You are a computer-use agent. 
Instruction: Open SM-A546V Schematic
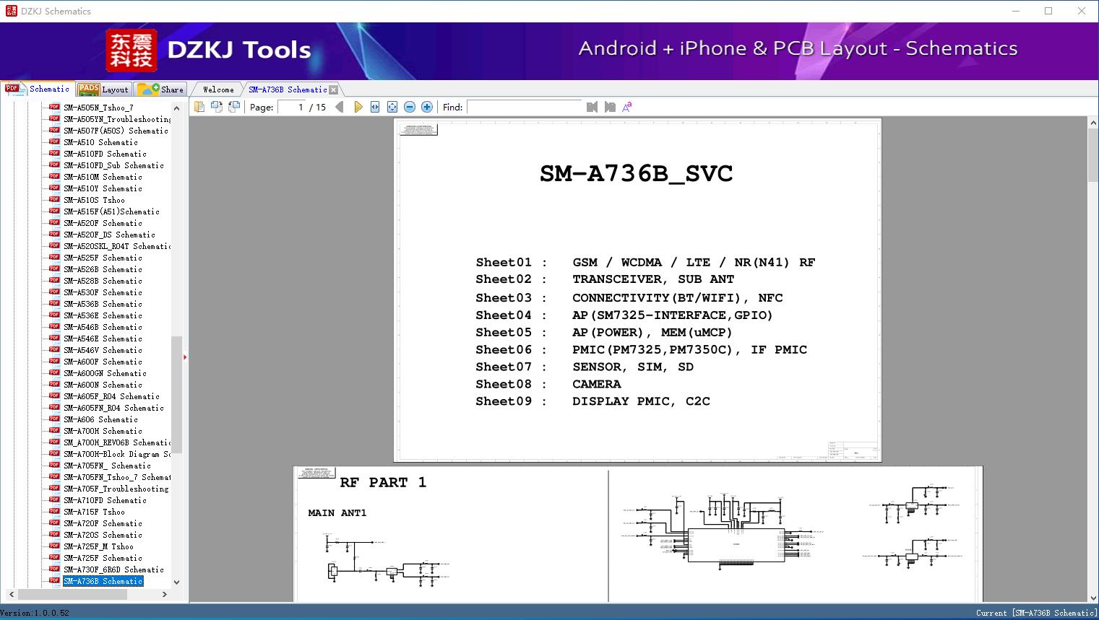point(103,350)
